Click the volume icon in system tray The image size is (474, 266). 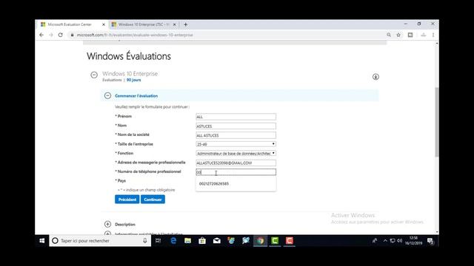(x=400, y=241)
